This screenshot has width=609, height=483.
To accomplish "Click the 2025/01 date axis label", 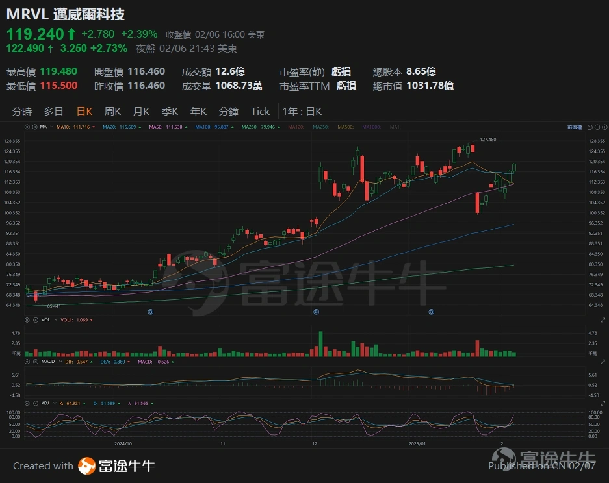I will tap(417, 444).
